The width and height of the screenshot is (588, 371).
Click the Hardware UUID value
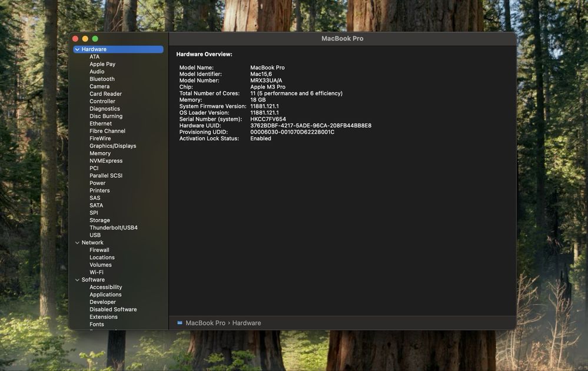[x=311, y=125]
